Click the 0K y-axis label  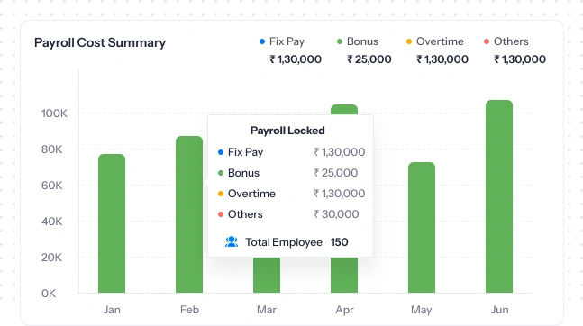pos(49,294)
